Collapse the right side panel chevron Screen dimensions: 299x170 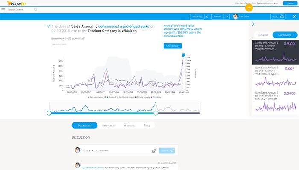click(x=253, y=24)
